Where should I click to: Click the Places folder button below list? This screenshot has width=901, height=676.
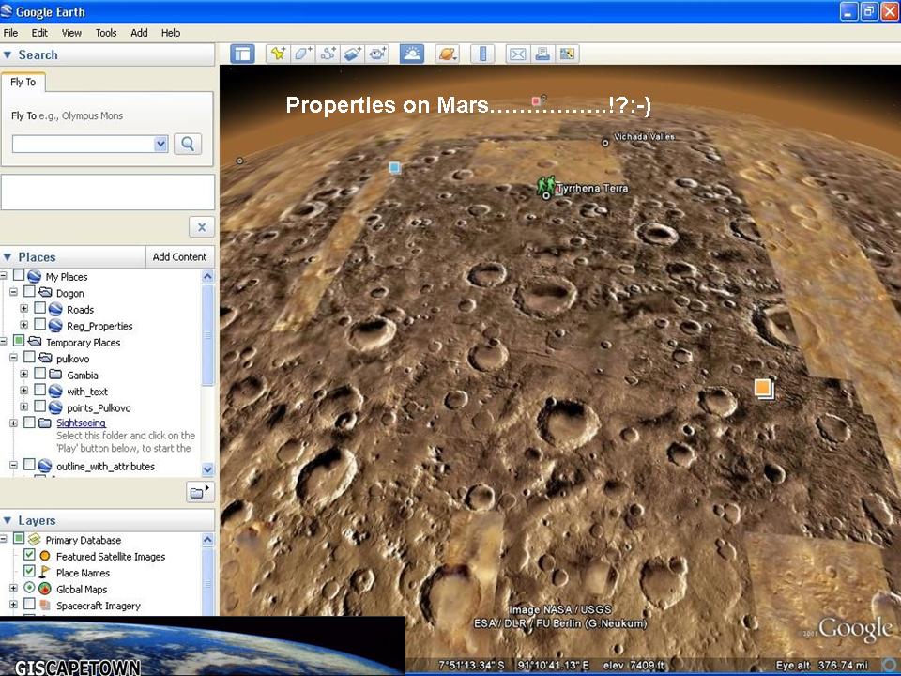[200, 492]
